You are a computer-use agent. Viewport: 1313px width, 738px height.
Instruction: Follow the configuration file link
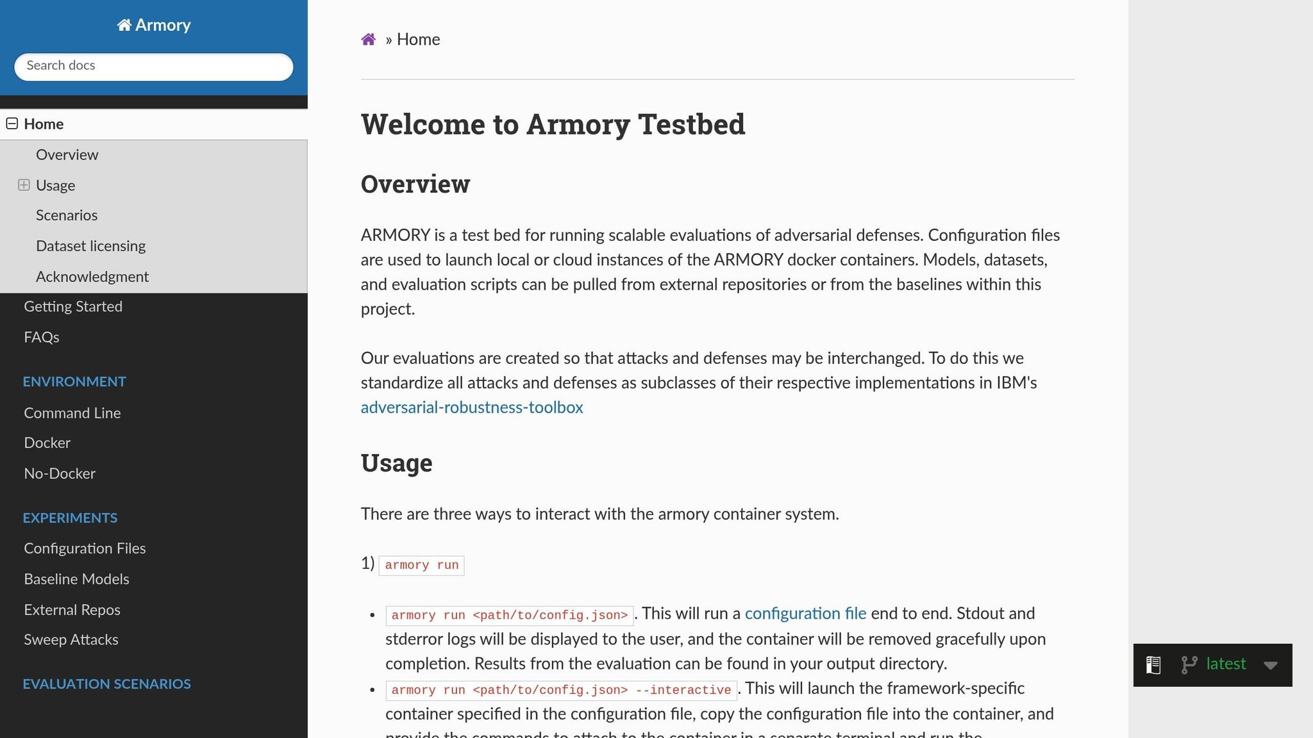point(805,614)
